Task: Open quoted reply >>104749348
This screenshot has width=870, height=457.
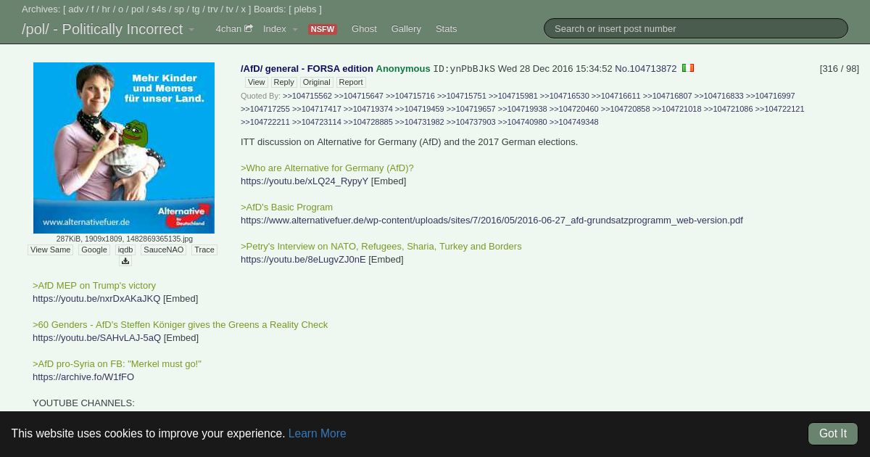Action: (574, 122)
